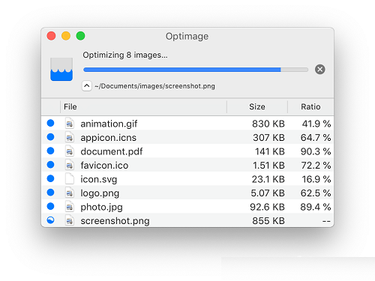Sort by the Size column header
This screenshot has width=375, height=281.
pos(257,107)
